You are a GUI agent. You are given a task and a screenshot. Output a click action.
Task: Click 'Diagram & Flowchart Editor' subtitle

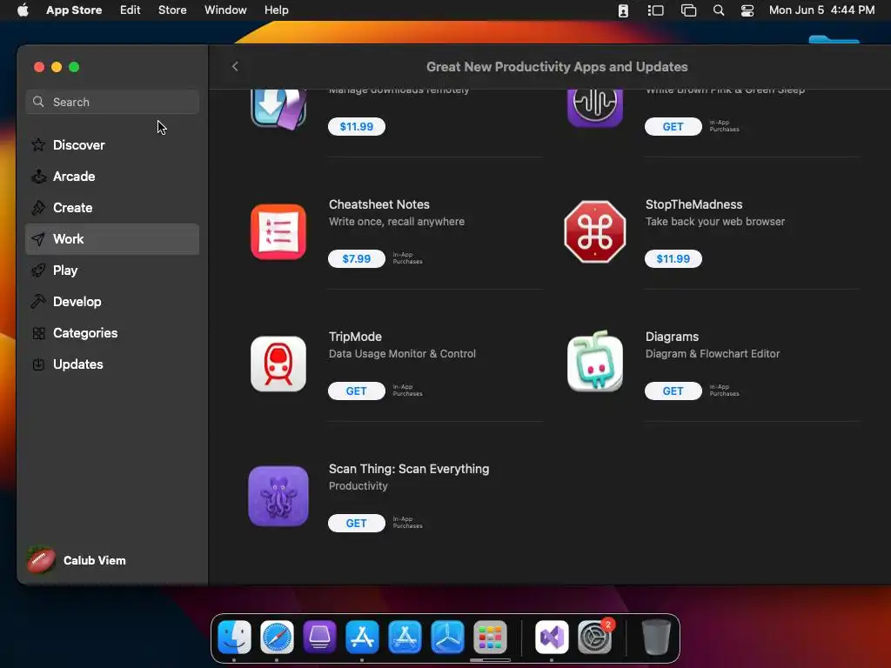coord(712,354)
